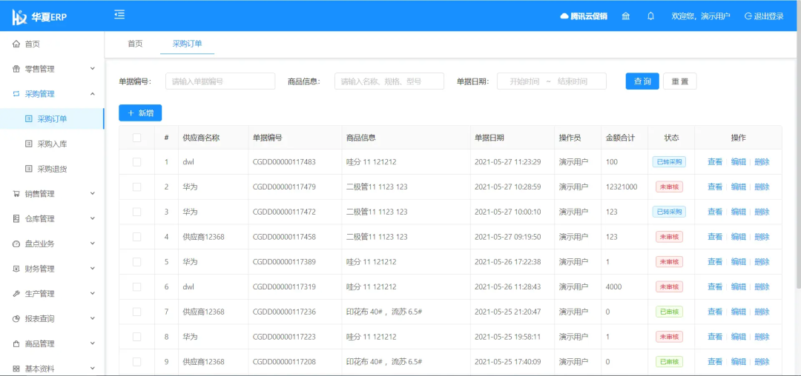Image resolution: width=801 pixels, height=376 pixels.
Task: Focus the 单据编号 input field
Action: [220, 81]
